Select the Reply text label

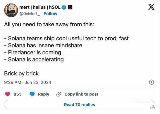click(x=44, y=94)
